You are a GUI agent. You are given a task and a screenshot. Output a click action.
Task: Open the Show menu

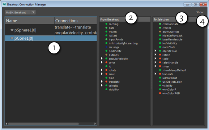point(200,12)
